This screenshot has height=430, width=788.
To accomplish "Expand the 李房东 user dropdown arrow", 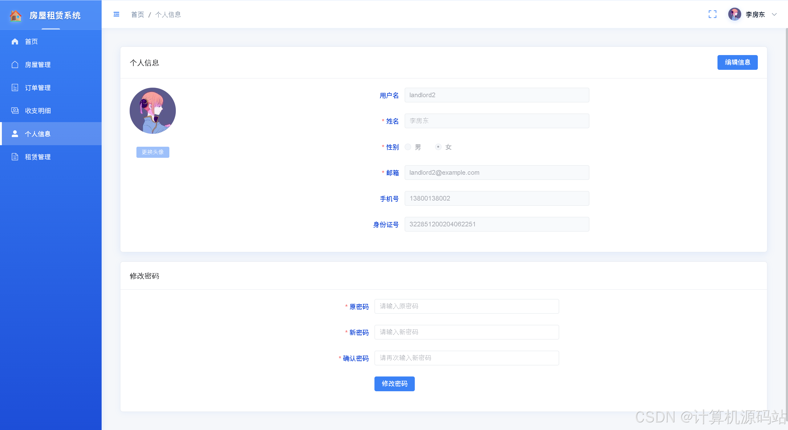I will (x=774, y=14).
